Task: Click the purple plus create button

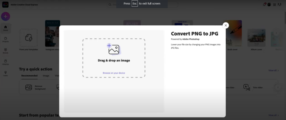Action: tap(6, 16)
